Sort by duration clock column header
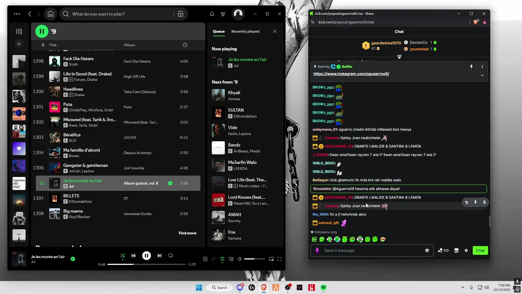Viewport: 522px width, 294px height. click(x=185, y=45)
